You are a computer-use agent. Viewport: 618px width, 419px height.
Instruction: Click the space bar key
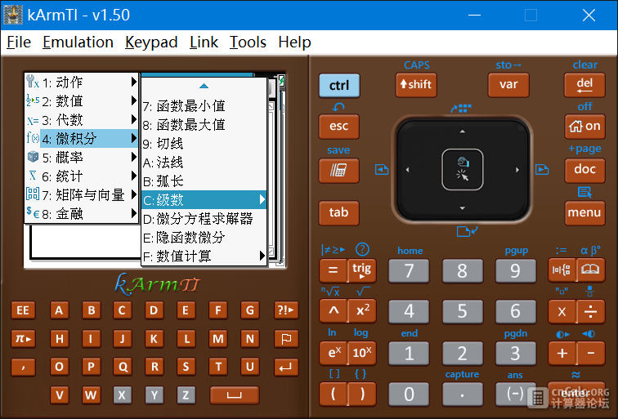235,395
